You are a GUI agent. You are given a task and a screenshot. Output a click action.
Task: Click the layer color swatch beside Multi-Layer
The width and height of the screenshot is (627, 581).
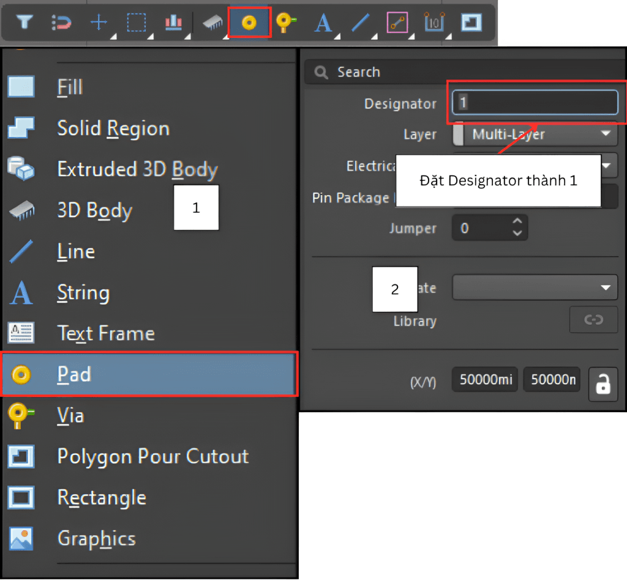(457, 134)
